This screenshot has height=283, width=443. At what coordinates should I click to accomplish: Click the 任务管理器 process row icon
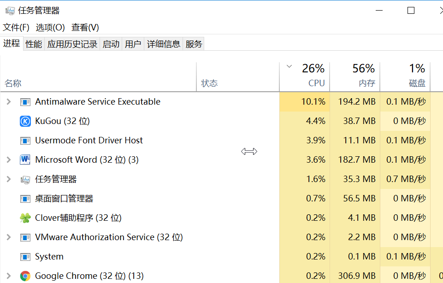click(25, 179)
